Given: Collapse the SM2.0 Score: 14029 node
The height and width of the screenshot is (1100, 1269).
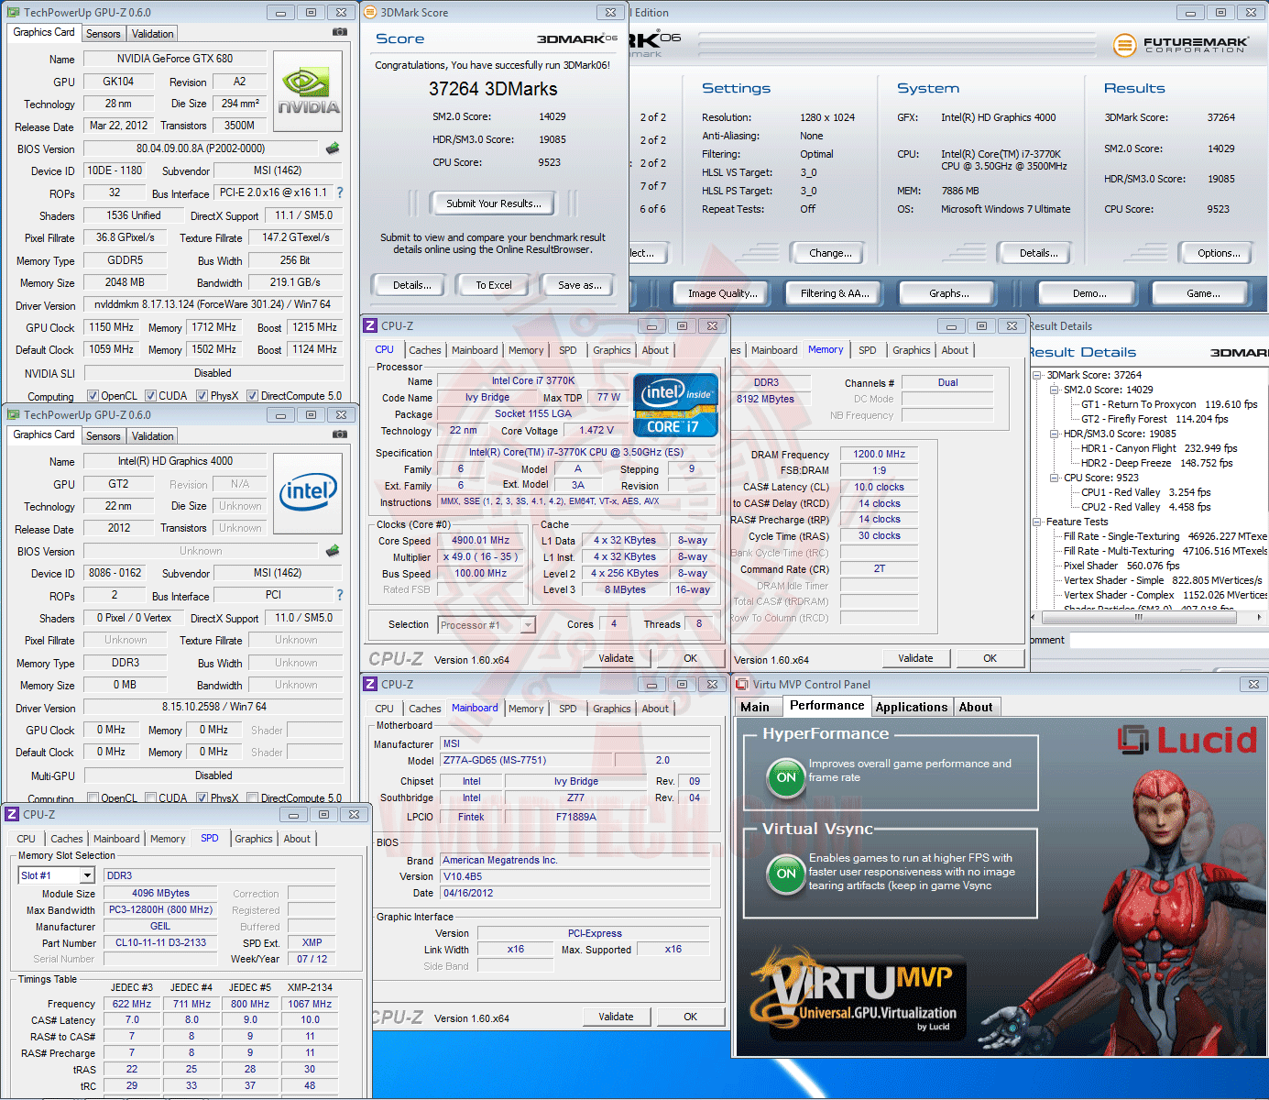Looking at the screenshot, I should pyautogui.click(x=1055, y=390).
